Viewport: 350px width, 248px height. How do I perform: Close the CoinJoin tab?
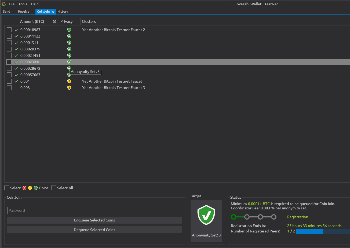(53, 12)
